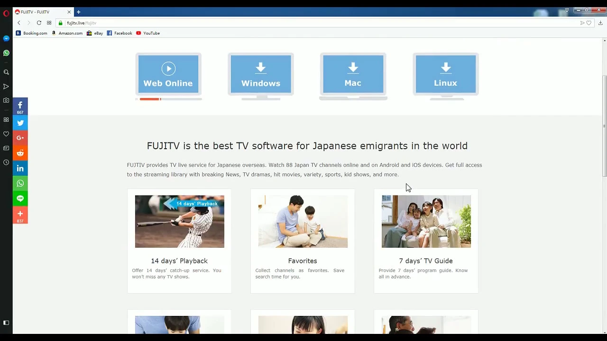Open Messenger in Opera sidebar
Image resolution: width=607 pixels, height=341 pixels.
[6, 38]
